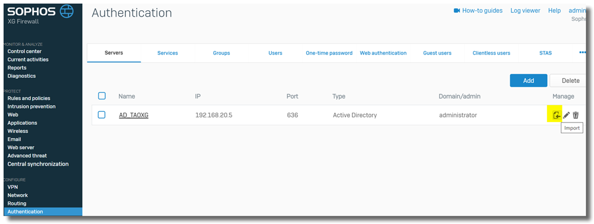Select VPN under Configure
Screen dimensions: 594x224
[x=13, y=187]
